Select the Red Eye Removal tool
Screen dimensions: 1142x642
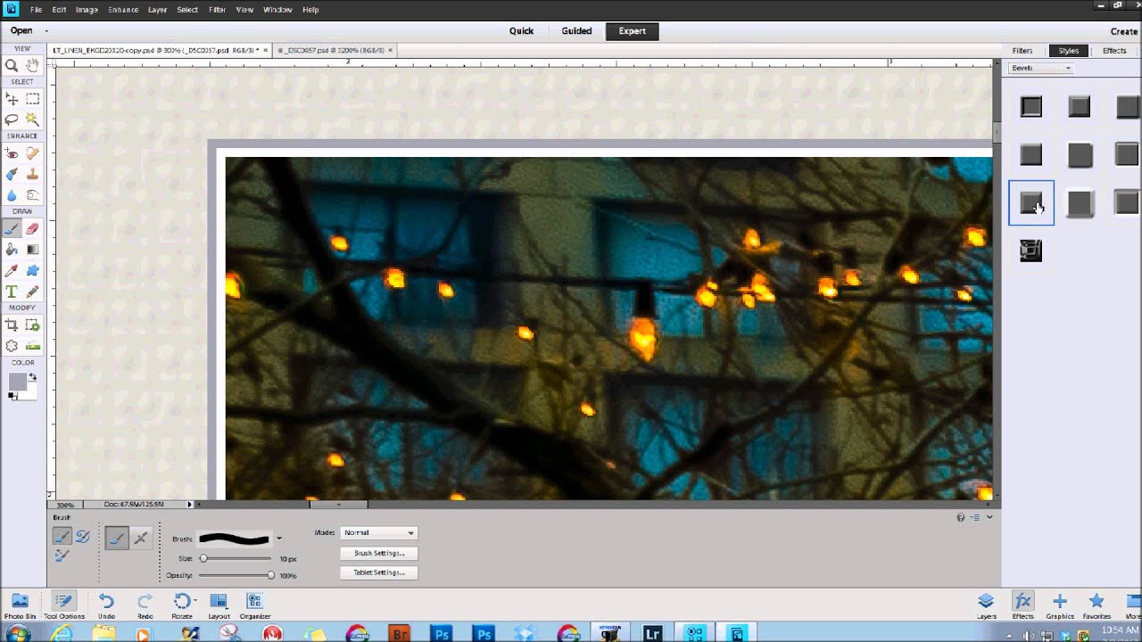pos(12,154)
